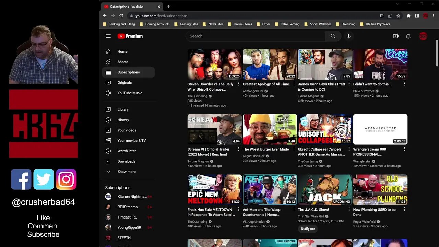Open options for The Worst Burger Ever Made
The image size is (439, 247).
(294, 149)
